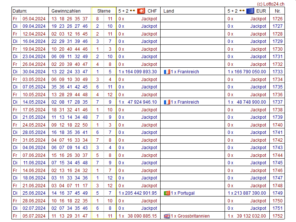The width and height of the screenshot is (296, 222).
Task: Select draw number 1752
Action: coord(277,216)
